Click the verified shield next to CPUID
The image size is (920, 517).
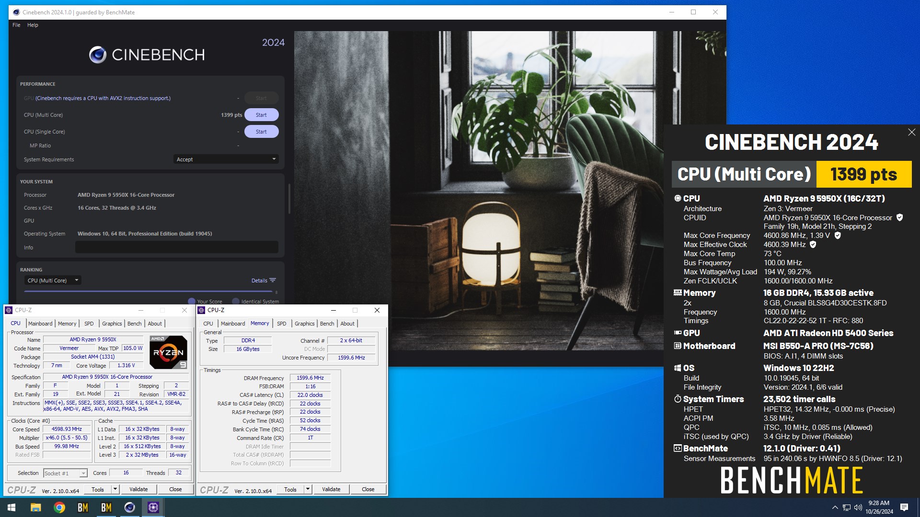point(899,217)
